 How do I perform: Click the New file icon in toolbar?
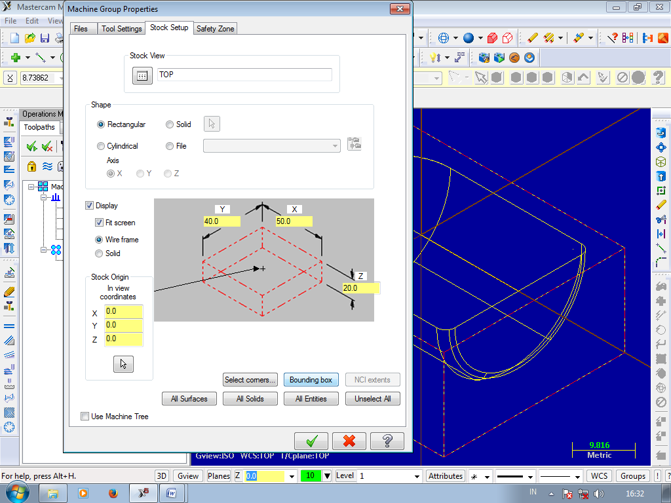pyautogui.click(x=14, y=38)
